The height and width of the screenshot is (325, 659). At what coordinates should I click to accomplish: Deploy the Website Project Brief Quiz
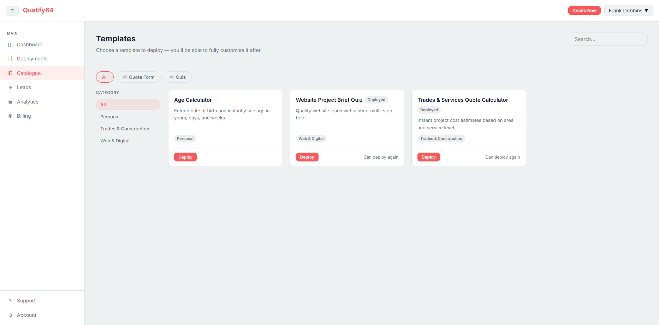[x=307, y=157]
